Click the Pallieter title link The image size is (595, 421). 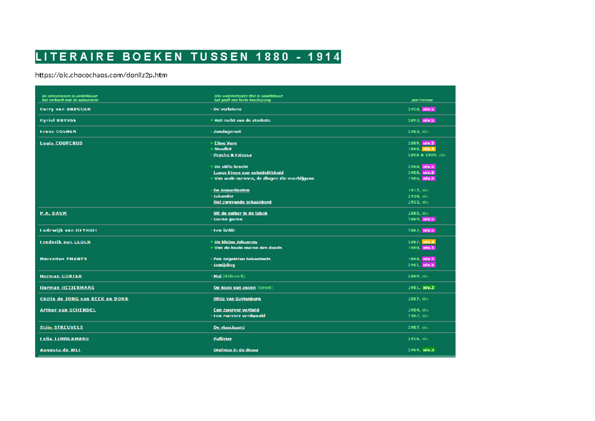point(224,339)
